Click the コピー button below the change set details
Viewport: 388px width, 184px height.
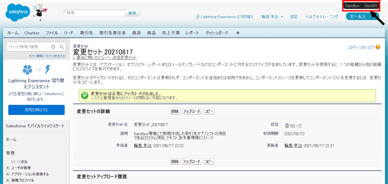[209, 161]
